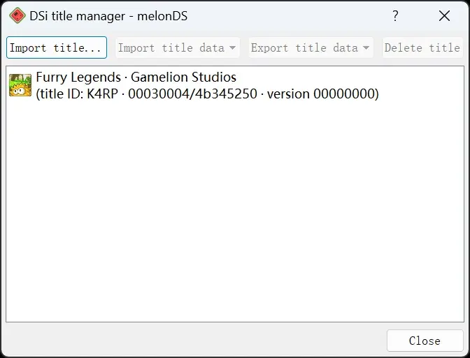
Task: Close the window with the X button
Action: 444,16
